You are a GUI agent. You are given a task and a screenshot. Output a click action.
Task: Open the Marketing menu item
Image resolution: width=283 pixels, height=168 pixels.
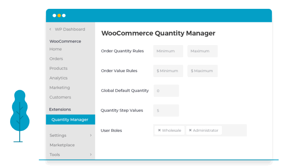point(59,88)
